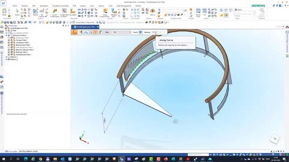
Task: Click the Count input field
Action: click(x=140, y=32)
